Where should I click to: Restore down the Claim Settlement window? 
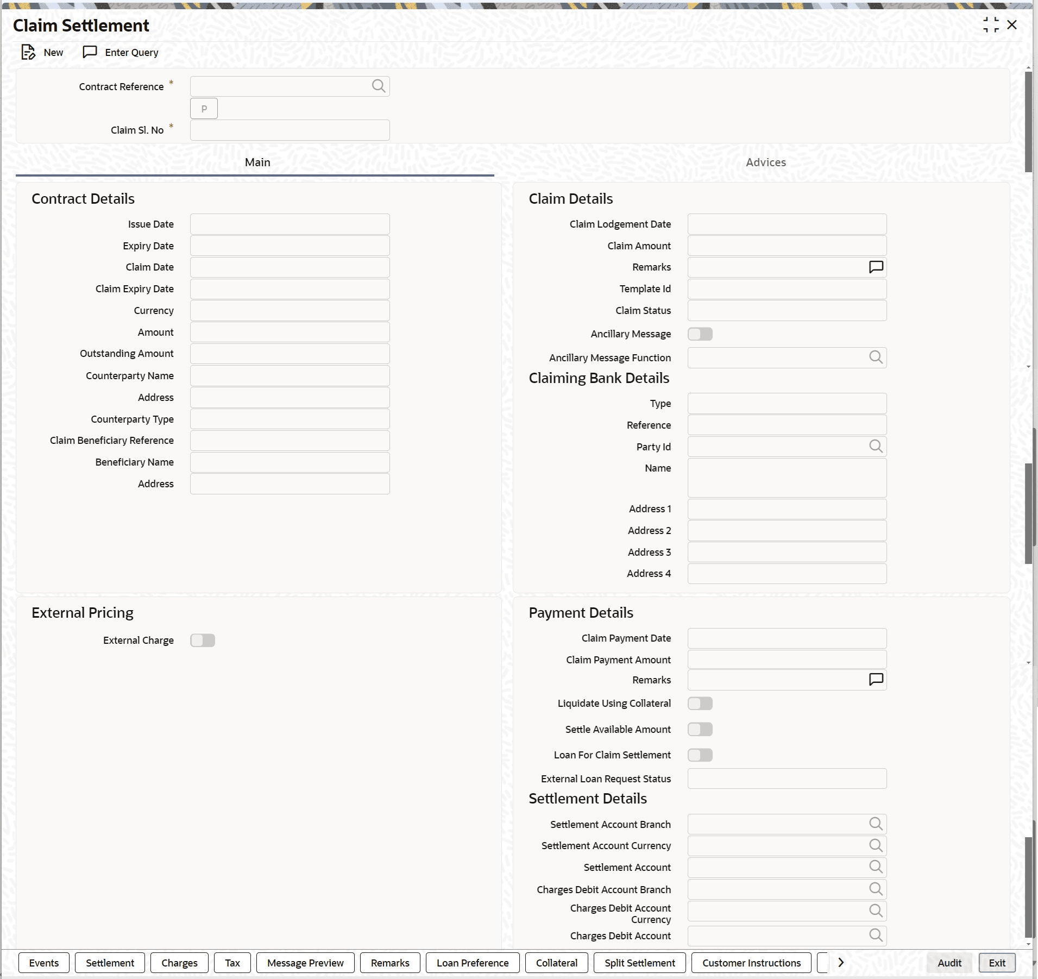(x=991, y=25)
